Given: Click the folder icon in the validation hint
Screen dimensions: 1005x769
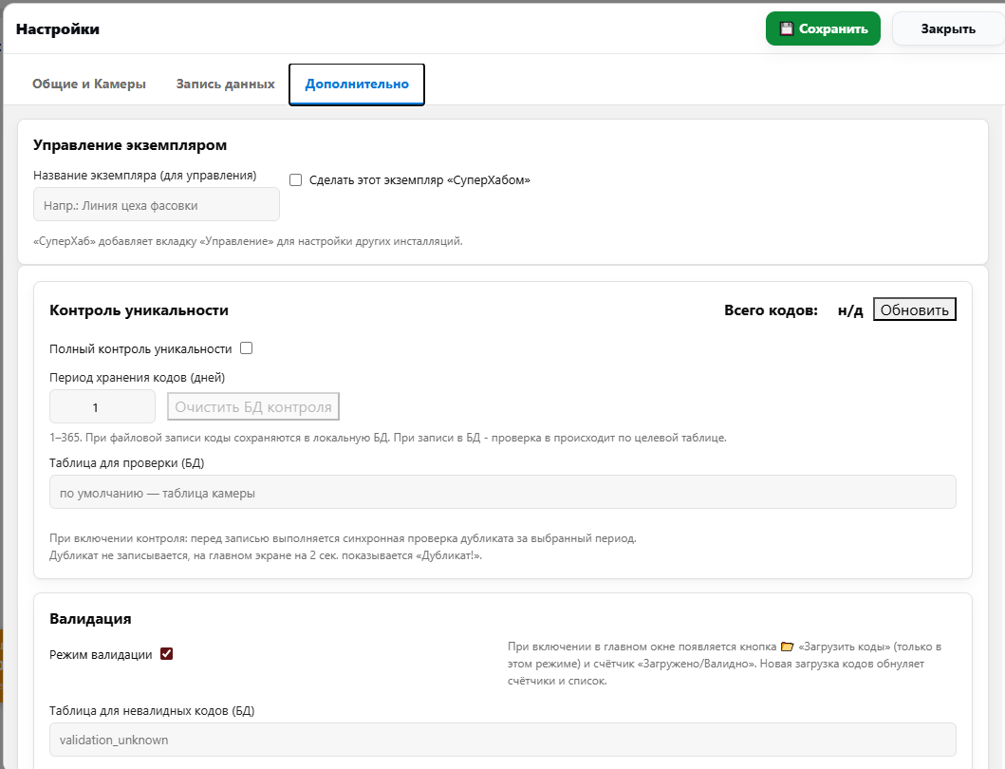Looking at the screenshot, I should pos(787,647).
